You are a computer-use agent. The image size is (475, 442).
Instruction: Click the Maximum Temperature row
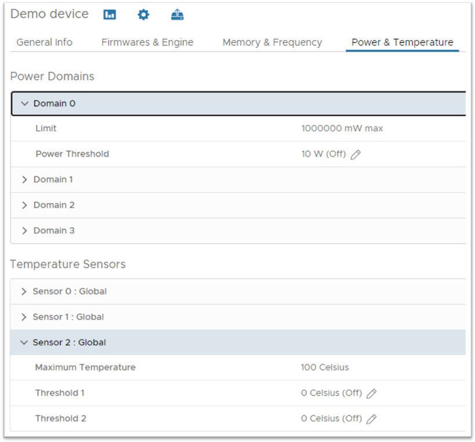click(x=85, y=368)
